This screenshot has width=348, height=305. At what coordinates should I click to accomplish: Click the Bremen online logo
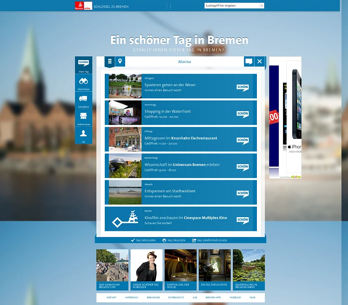pos(82,6)
